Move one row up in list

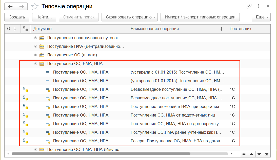[251, 154]
